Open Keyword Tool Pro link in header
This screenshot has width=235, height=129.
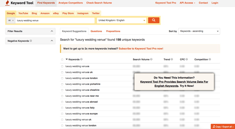(x=166, y=3)
